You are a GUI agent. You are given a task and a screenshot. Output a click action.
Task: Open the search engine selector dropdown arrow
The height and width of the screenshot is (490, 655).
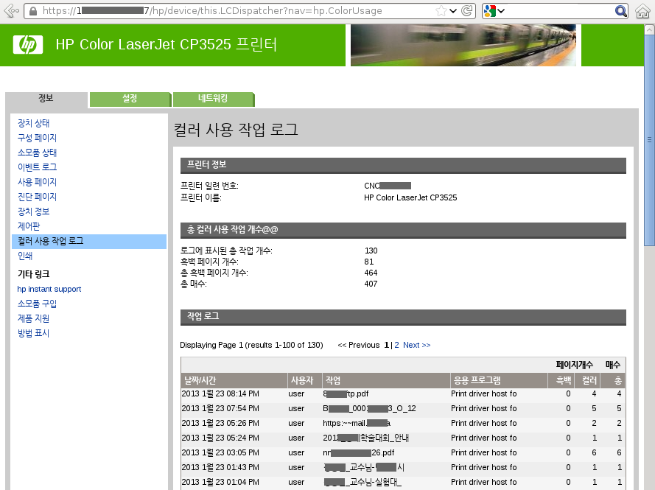501,11
